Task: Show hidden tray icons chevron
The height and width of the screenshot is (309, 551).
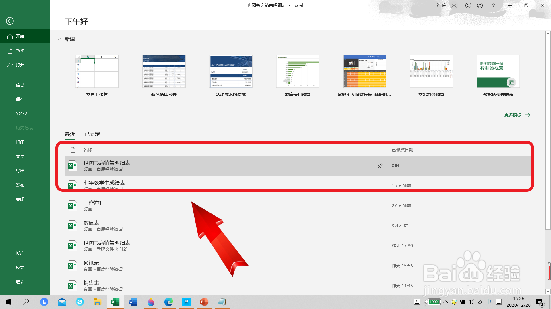Action: tap(446, 302)
